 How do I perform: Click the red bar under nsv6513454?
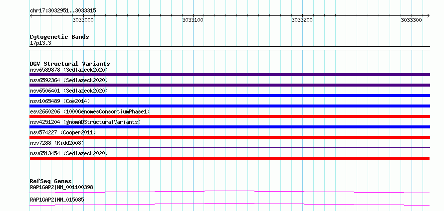229,158
